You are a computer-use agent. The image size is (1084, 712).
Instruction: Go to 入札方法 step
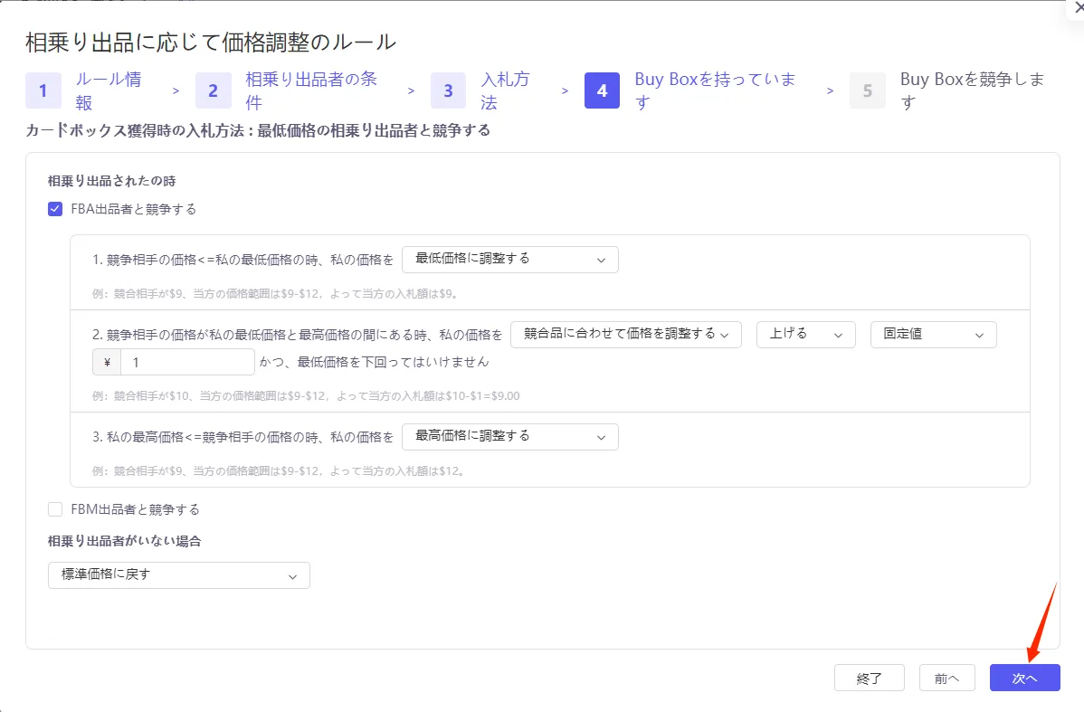[506, 90]
